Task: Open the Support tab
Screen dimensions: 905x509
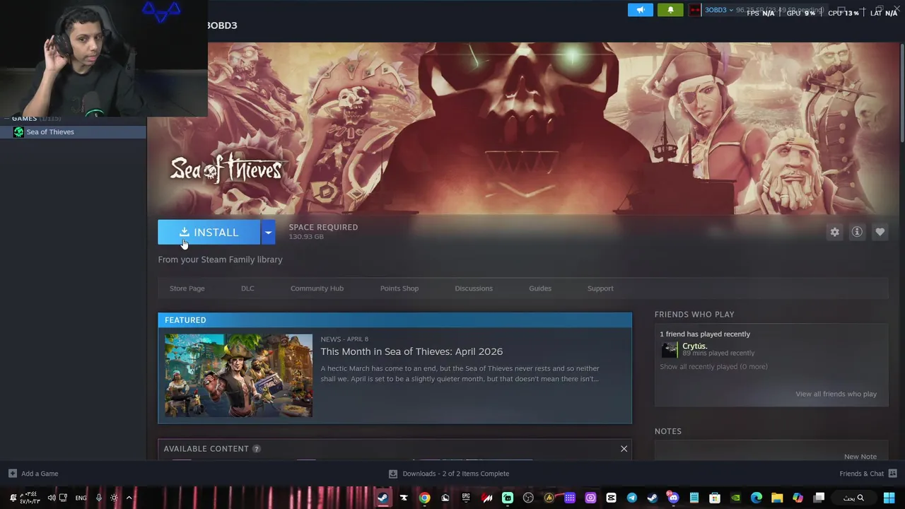Action: click(x=600, y=288)
